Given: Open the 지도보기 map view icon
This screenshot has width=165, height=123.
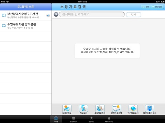Looking at the screenshot, I should (84, 109).
